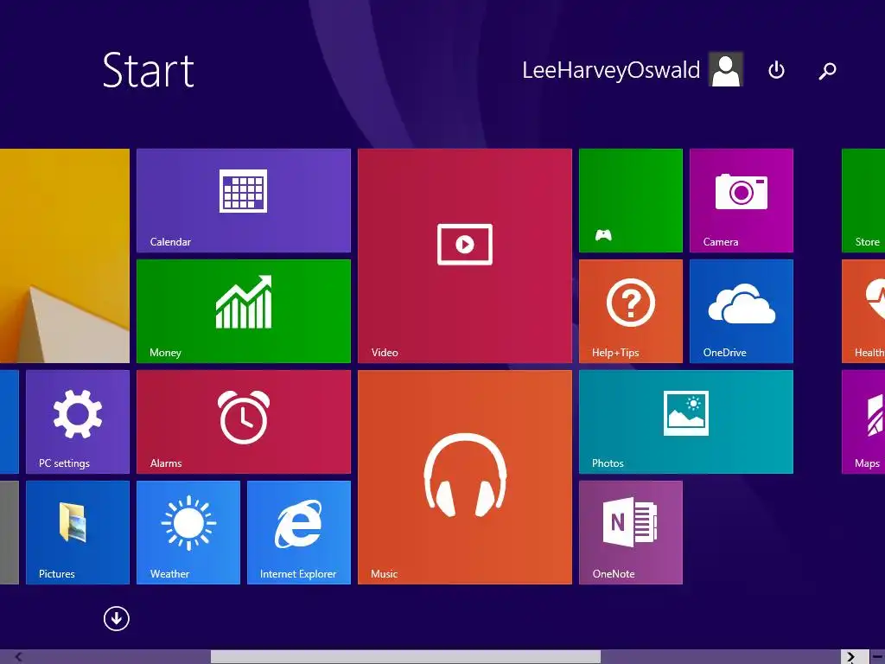Open the Photos tile
The image size is (885, 664).
coord(685,422)
